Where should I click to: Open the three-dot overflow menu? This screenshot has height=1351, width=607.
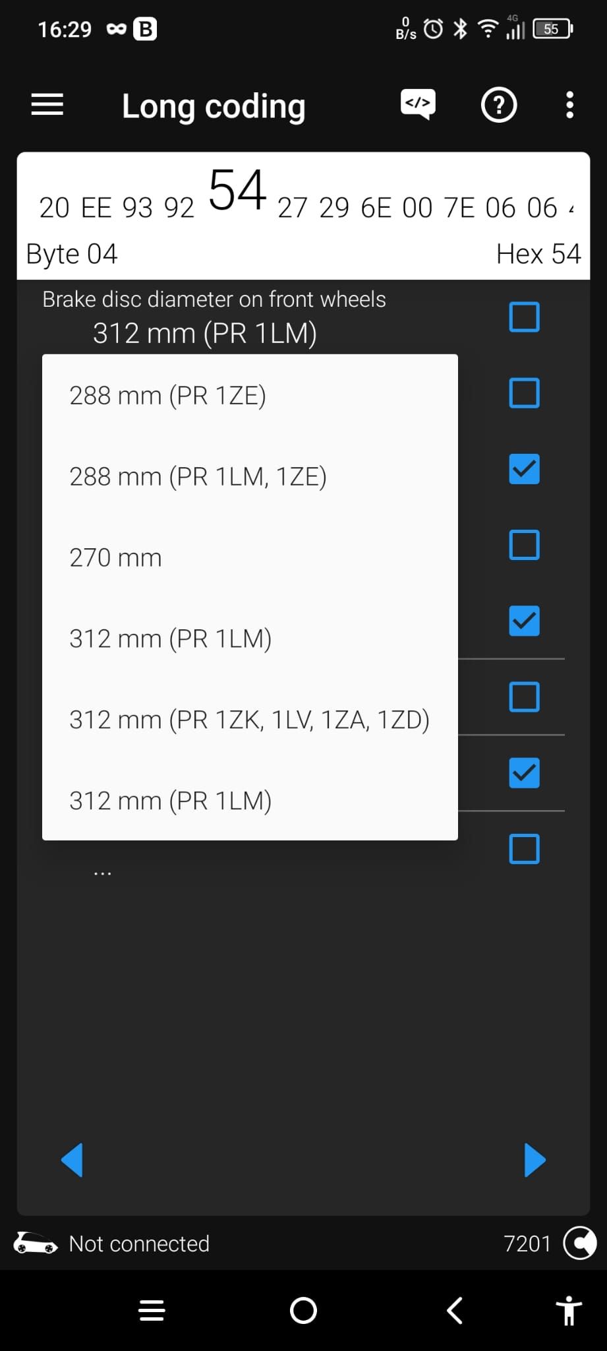click(569, 105)
